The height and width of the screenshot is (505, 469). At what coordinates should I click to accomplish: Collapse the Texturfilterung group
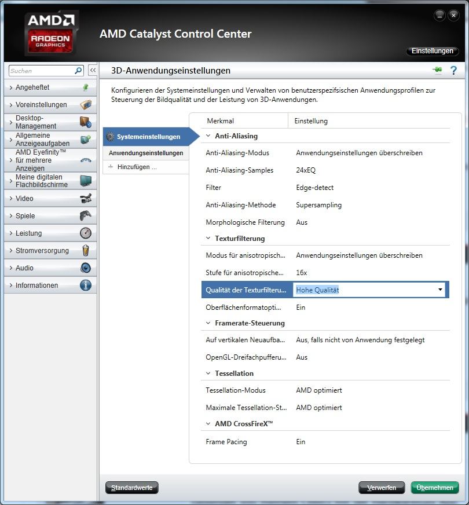pos(208,239)
